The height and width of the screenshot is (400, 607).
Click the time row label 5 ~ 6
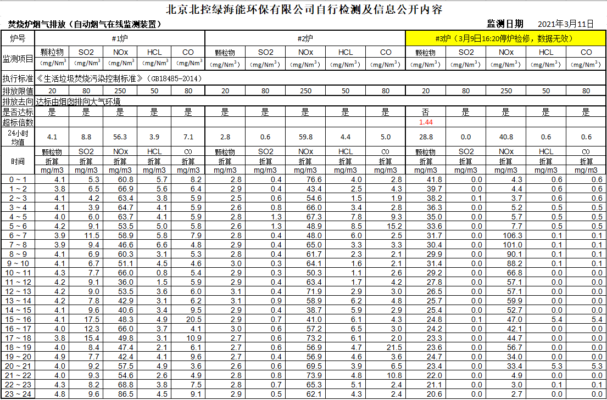click(x=18, y=226)
